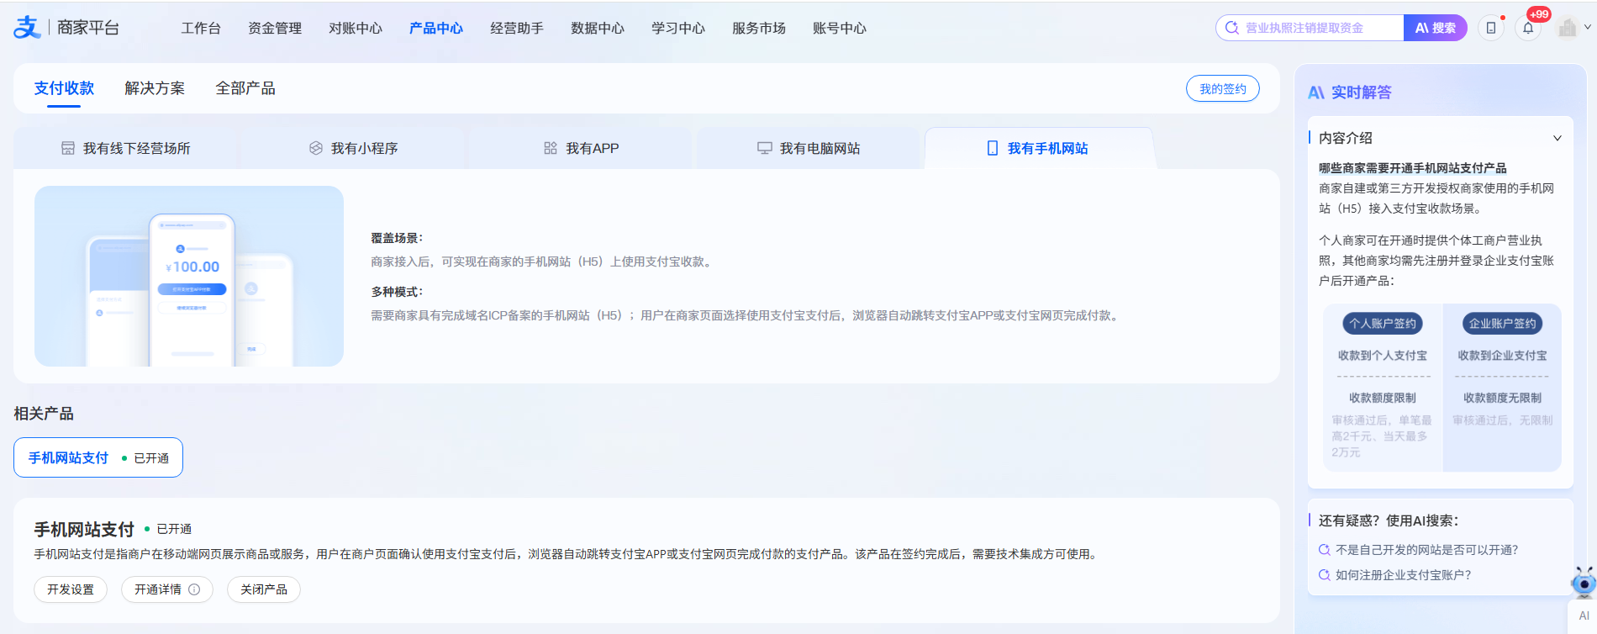Click the 企业账户签约 badge
The width and height of the screenshot is (1597, 634).
1502,324
